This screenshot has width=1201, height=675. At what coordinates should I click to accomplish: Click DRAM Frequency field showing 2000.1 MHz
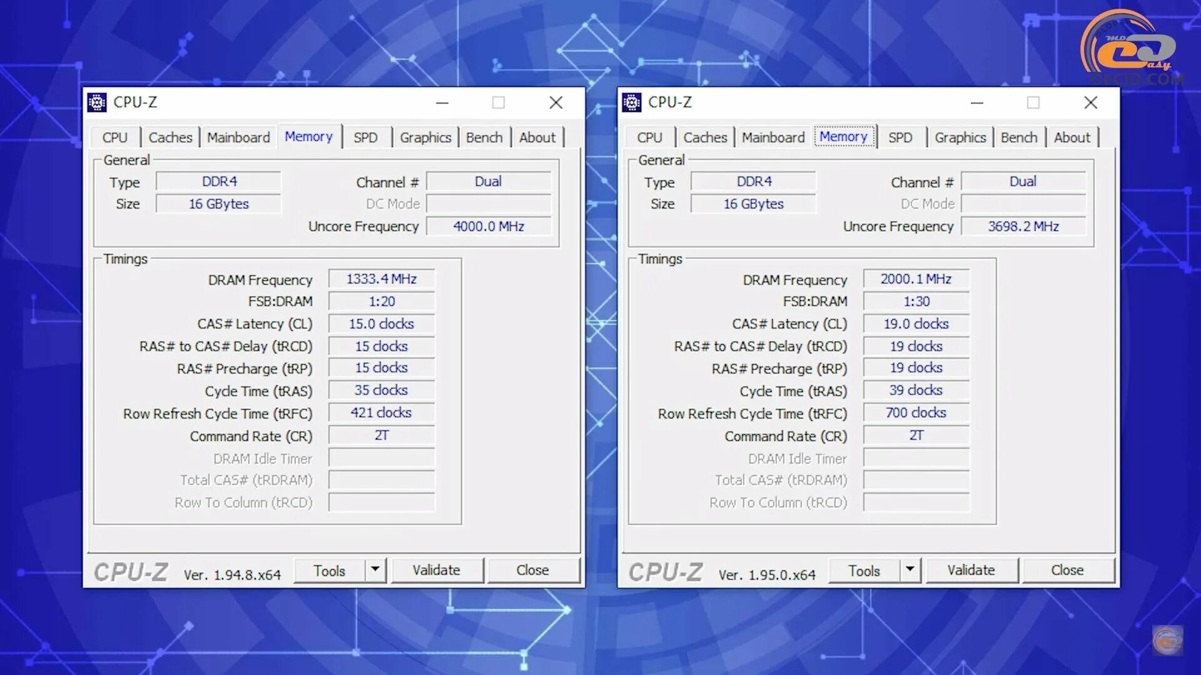pos(916,279)
